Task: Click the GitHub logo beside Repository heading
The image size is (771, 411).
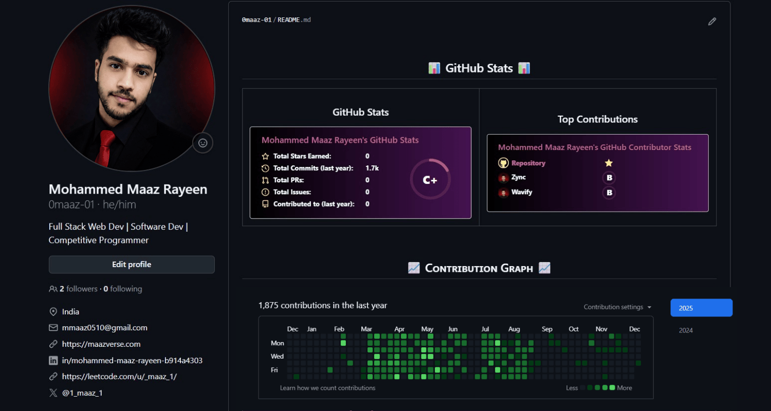Action: (x=503, y=163)
